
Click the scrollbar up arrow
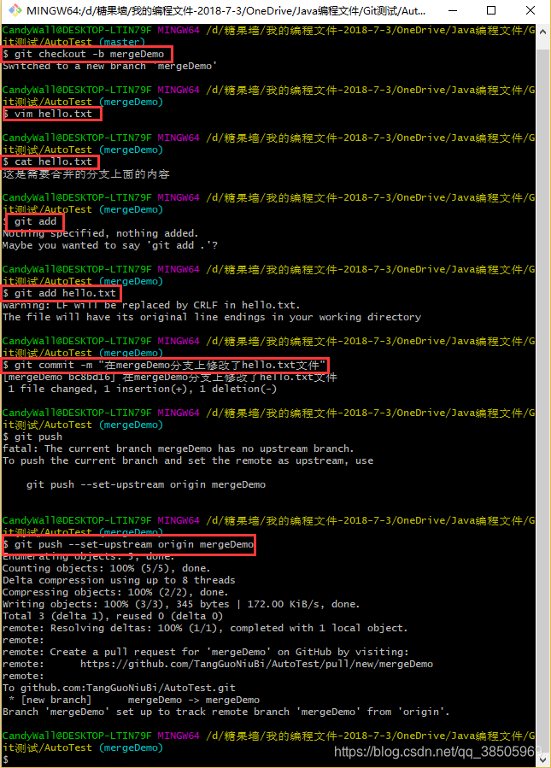(542, 32)
